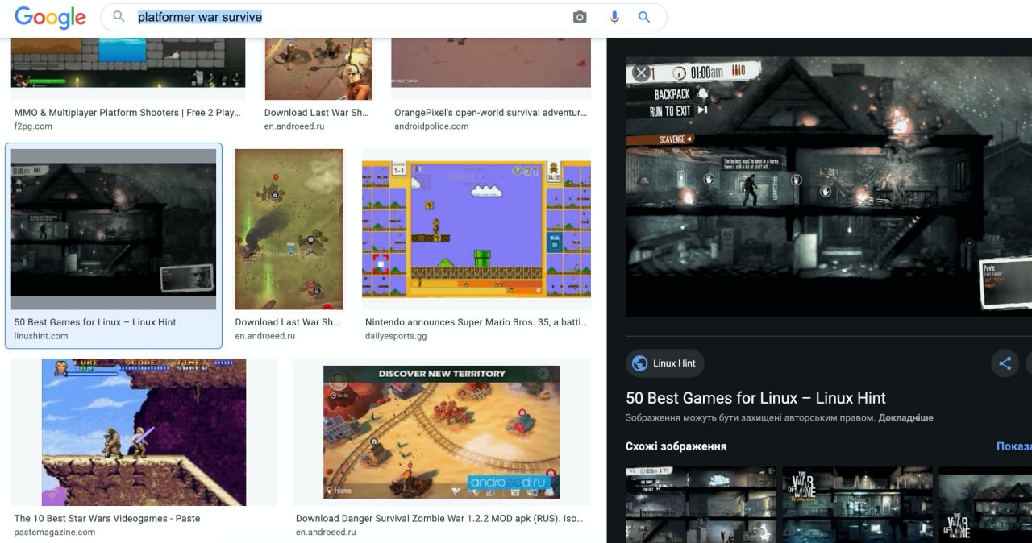The width and height of the screenshot is (1032, 543).
Task: Click the Google logo
Action: [x=50, y=17]
